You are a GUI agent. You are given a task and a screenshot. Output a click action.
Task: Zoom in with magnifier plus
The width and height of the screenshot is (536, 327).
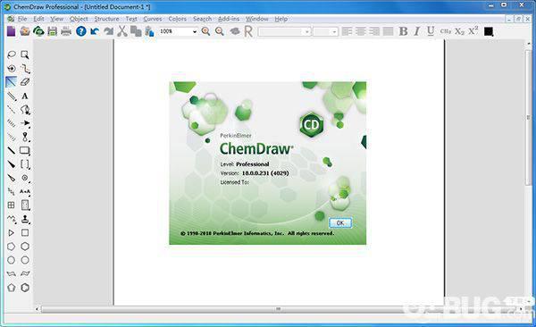pyautogui.click(x=205, y=31)
